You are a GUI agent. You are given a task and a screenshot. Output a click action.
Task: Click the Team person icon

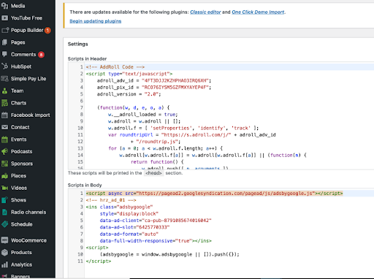4,91
